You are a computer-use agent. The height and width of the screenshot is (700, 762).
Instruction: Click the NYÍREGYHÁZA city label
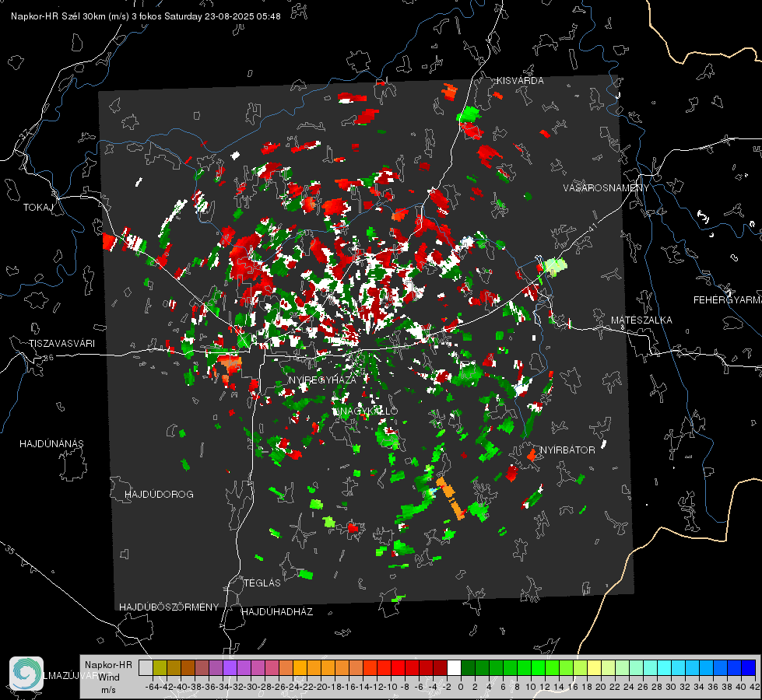(322, 380)
